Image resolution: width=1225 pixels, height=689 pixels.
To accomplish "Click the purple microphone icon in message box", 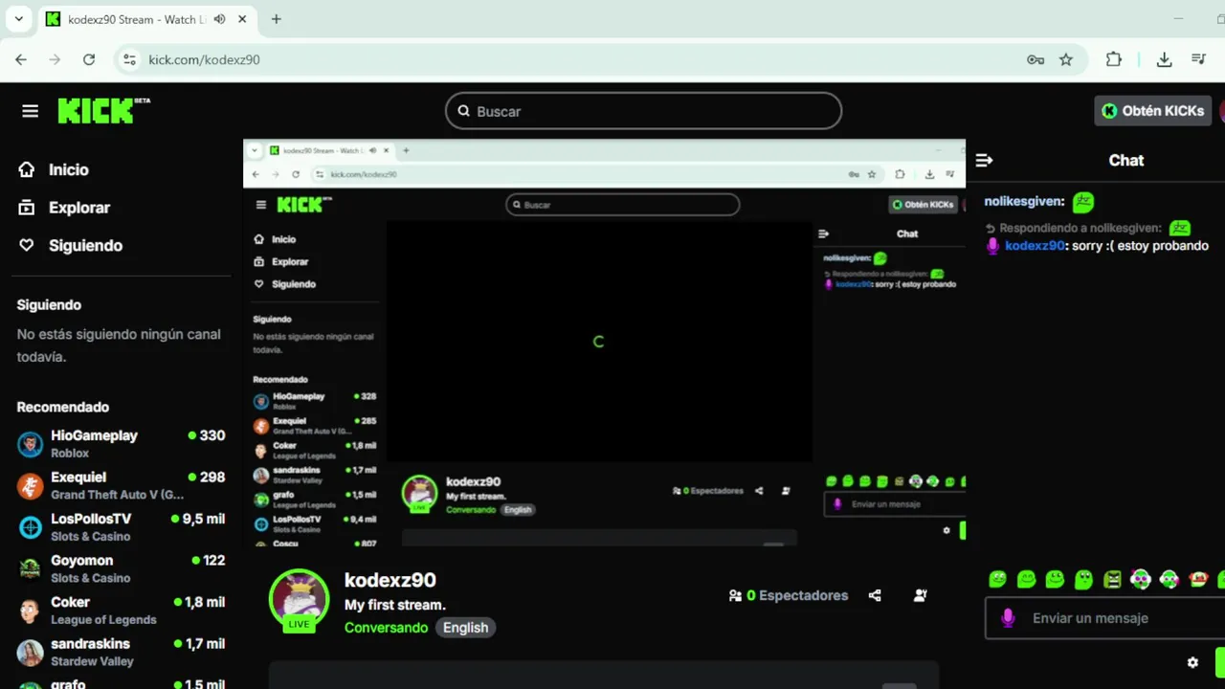I will tap(1008, 618).
